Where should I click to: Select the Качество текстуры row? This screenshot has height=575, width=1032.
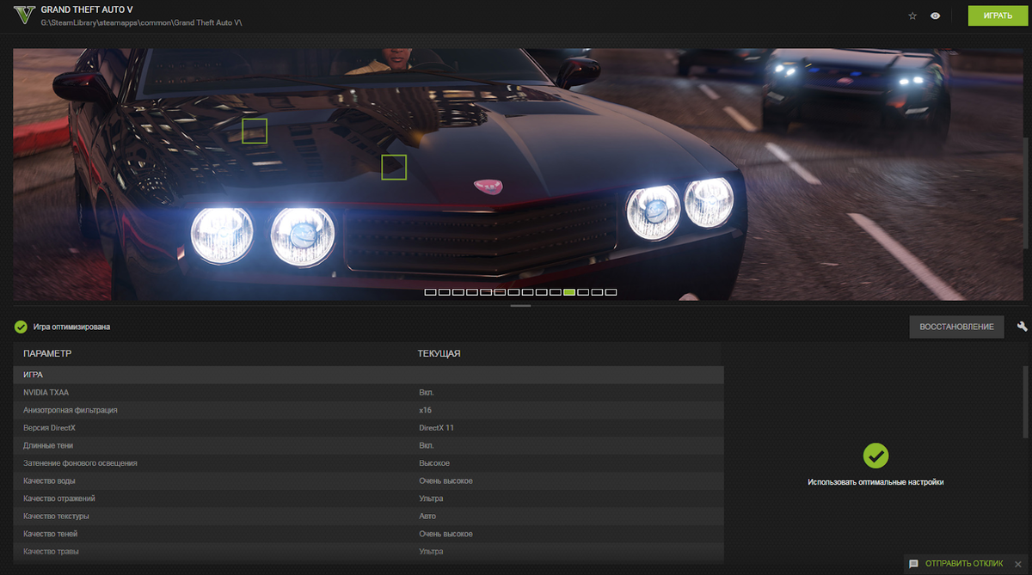(x=368, y=516)
